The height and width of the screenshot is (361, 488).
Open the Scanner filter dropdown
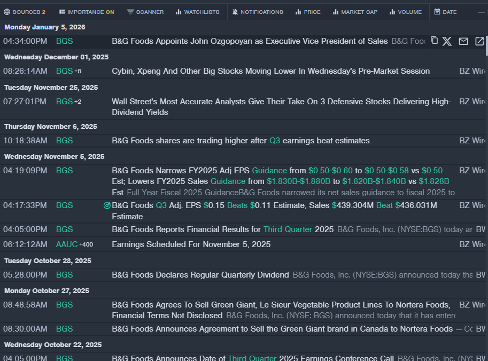click(145, 12)
